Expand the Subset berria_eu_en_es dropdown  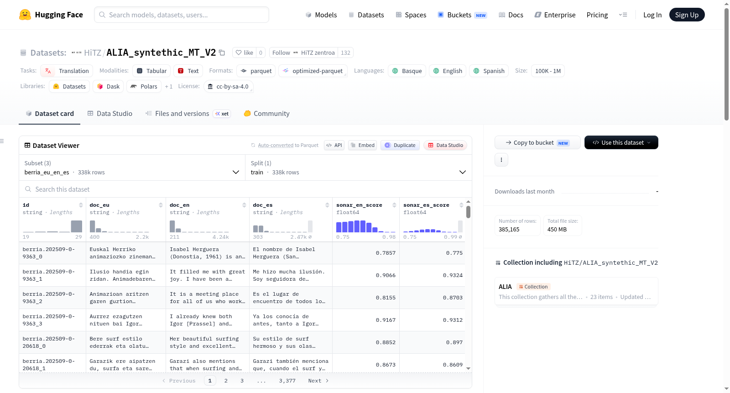point(132,168)
